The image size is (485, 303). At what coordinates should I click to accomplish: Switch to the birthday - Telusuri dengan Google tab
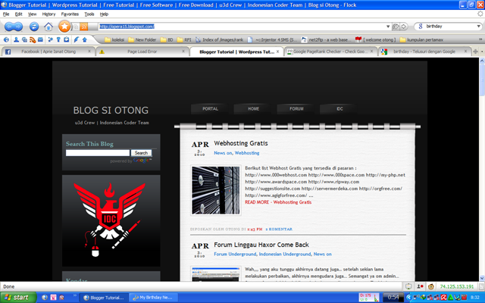tap(424, 52)
